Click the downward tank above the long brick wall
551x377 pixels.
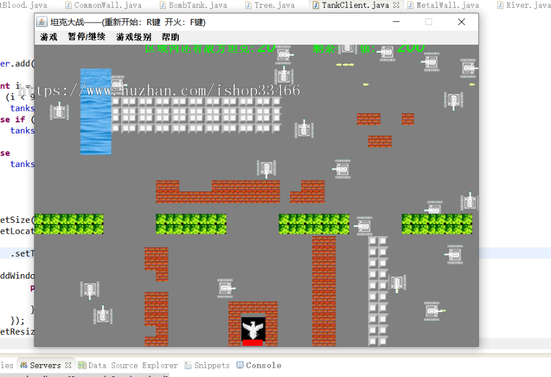click(266, 169)
